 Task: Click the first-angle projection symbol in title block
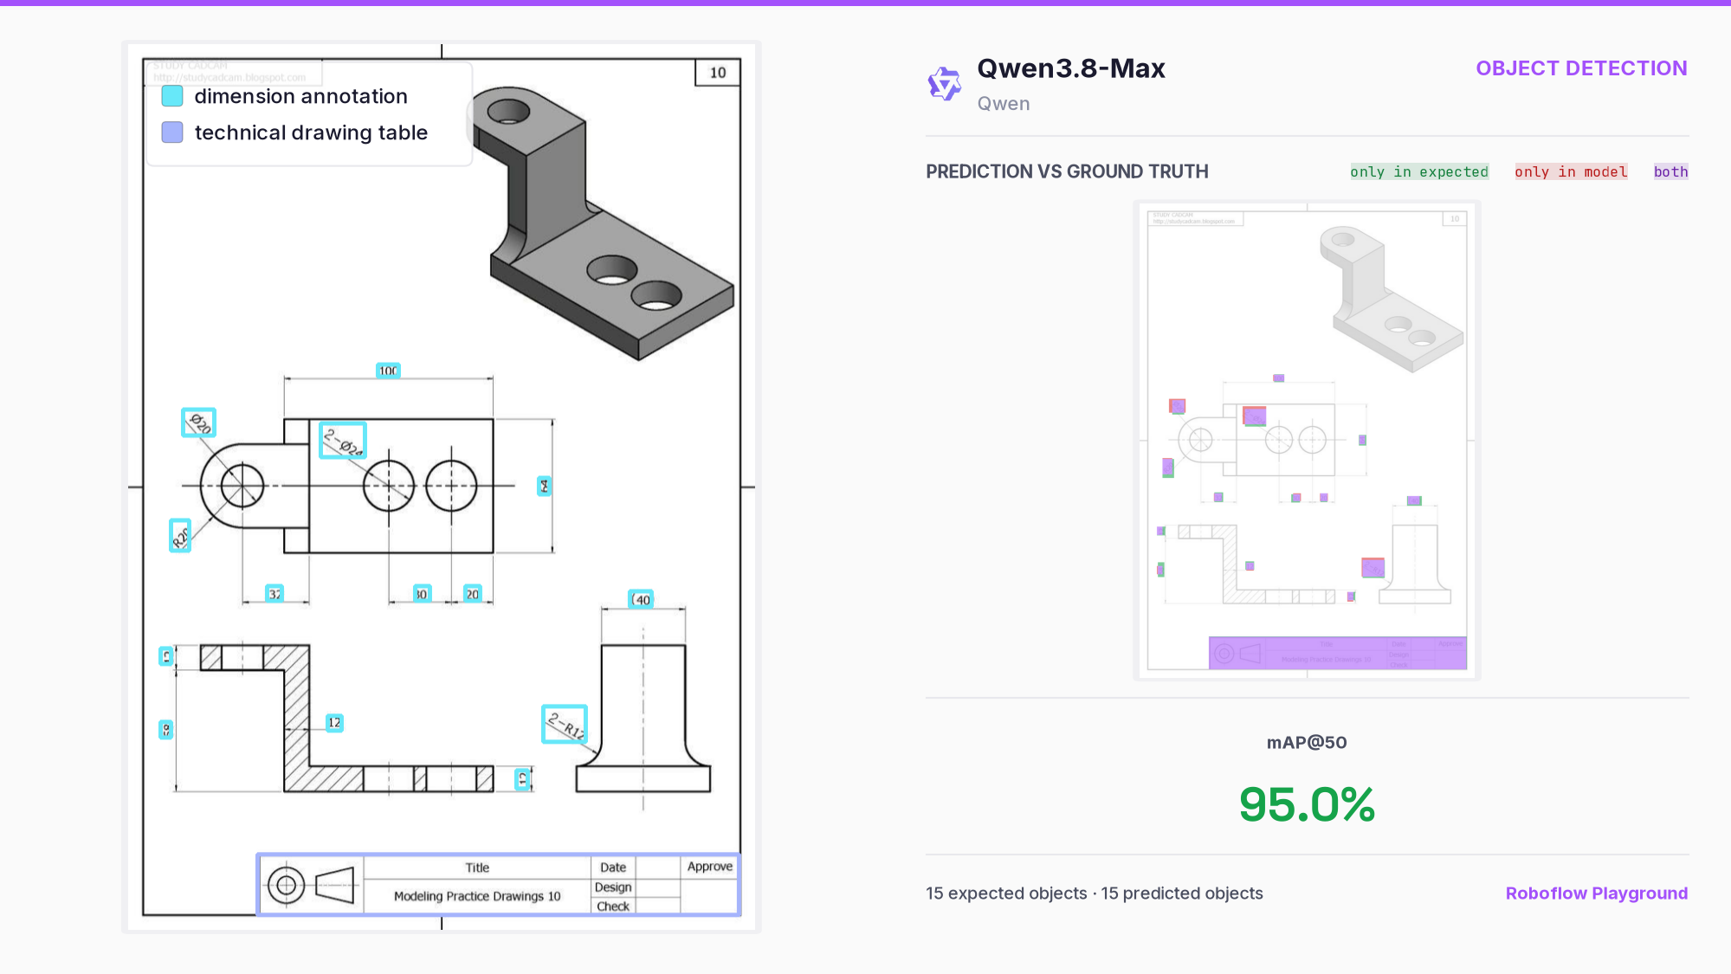pyautogui.click(x=312, y=885)
